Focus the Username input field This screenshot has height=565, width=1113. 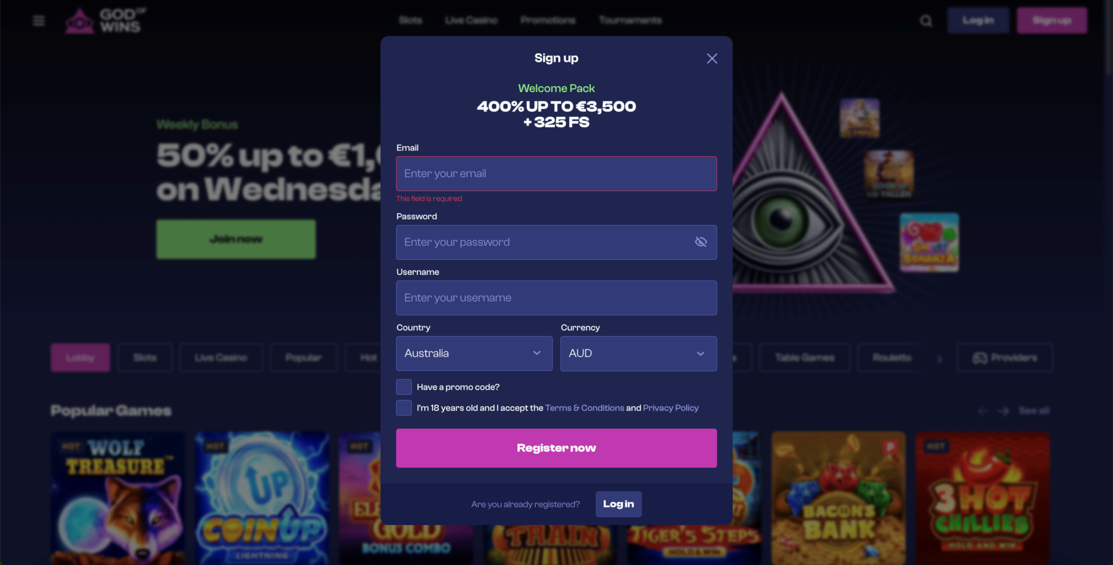coord(556,298)
